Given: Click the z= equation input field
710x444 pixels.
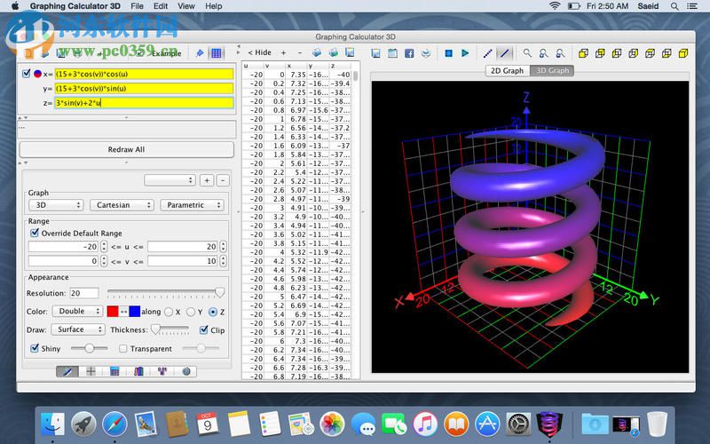Looking at the screenshot, I should click(x=144, y=103).
